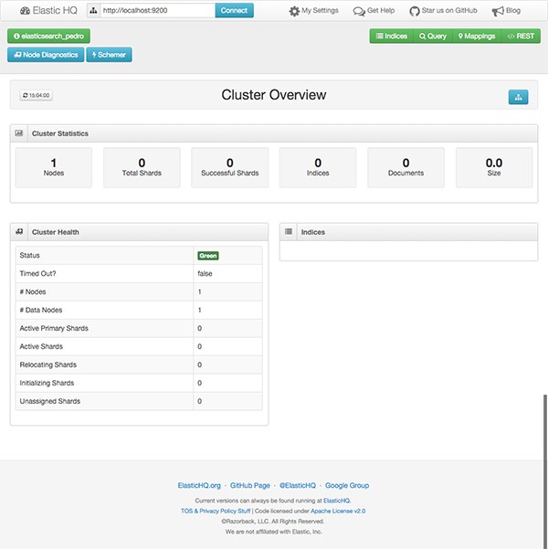
Task: Click the refresh timer 15:04:00 button
Action: [36, 95]
